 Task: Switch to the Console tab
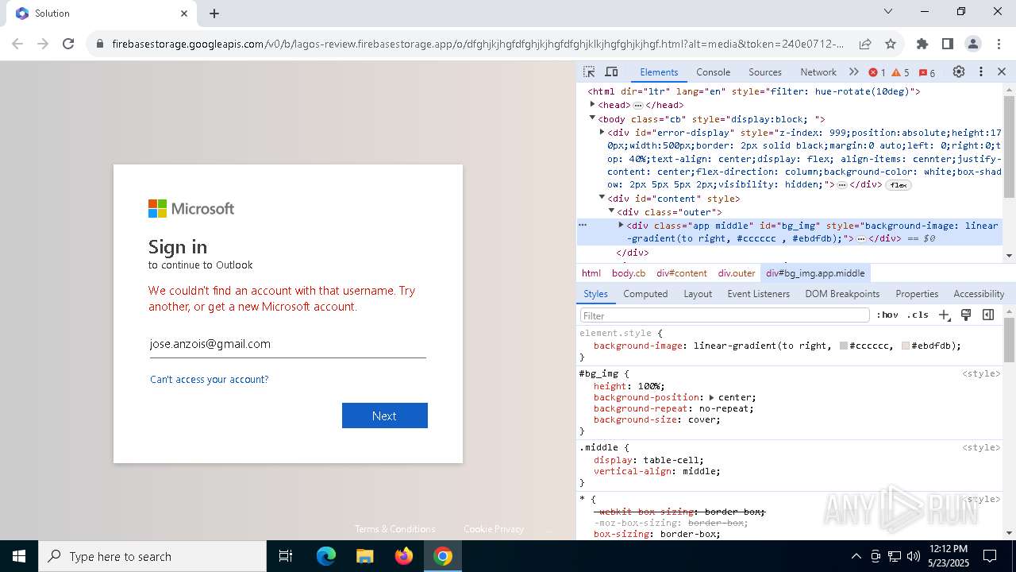point(713,71)
